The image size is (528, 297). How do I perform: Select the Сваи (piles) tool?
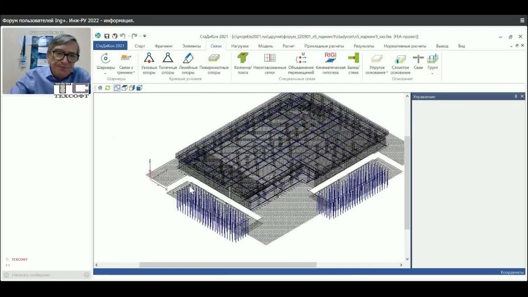click(418, 61)
